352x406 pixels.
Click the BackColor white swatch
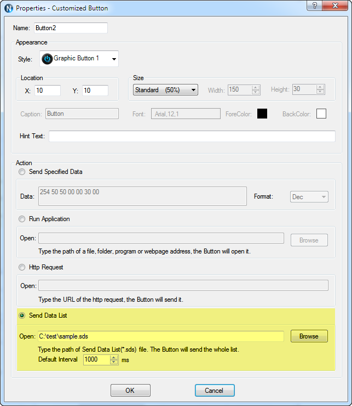coord(321,114)
